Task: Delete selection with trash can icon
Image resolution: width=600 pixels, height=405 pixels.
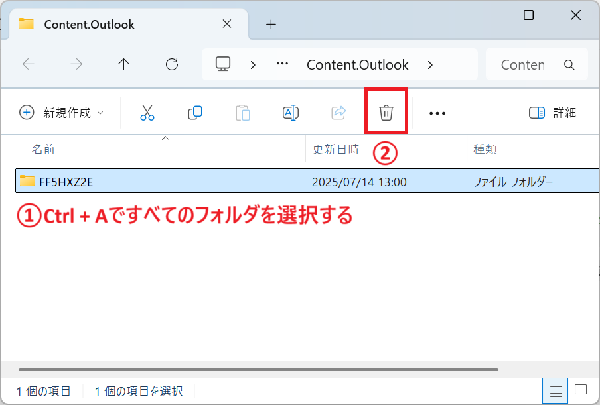Action: pos(386,113)
